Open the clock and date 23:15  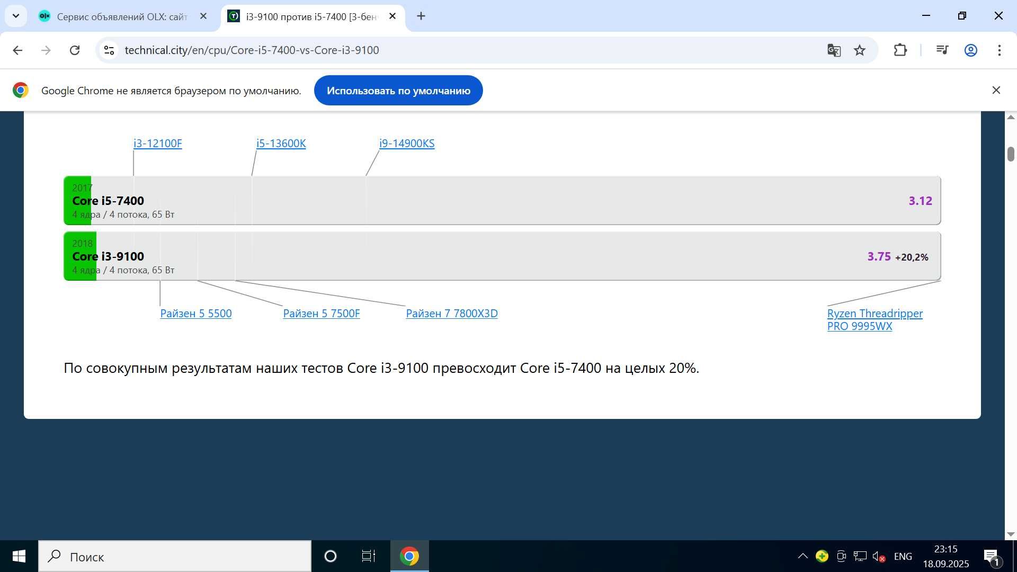click(x=946, y=557)
